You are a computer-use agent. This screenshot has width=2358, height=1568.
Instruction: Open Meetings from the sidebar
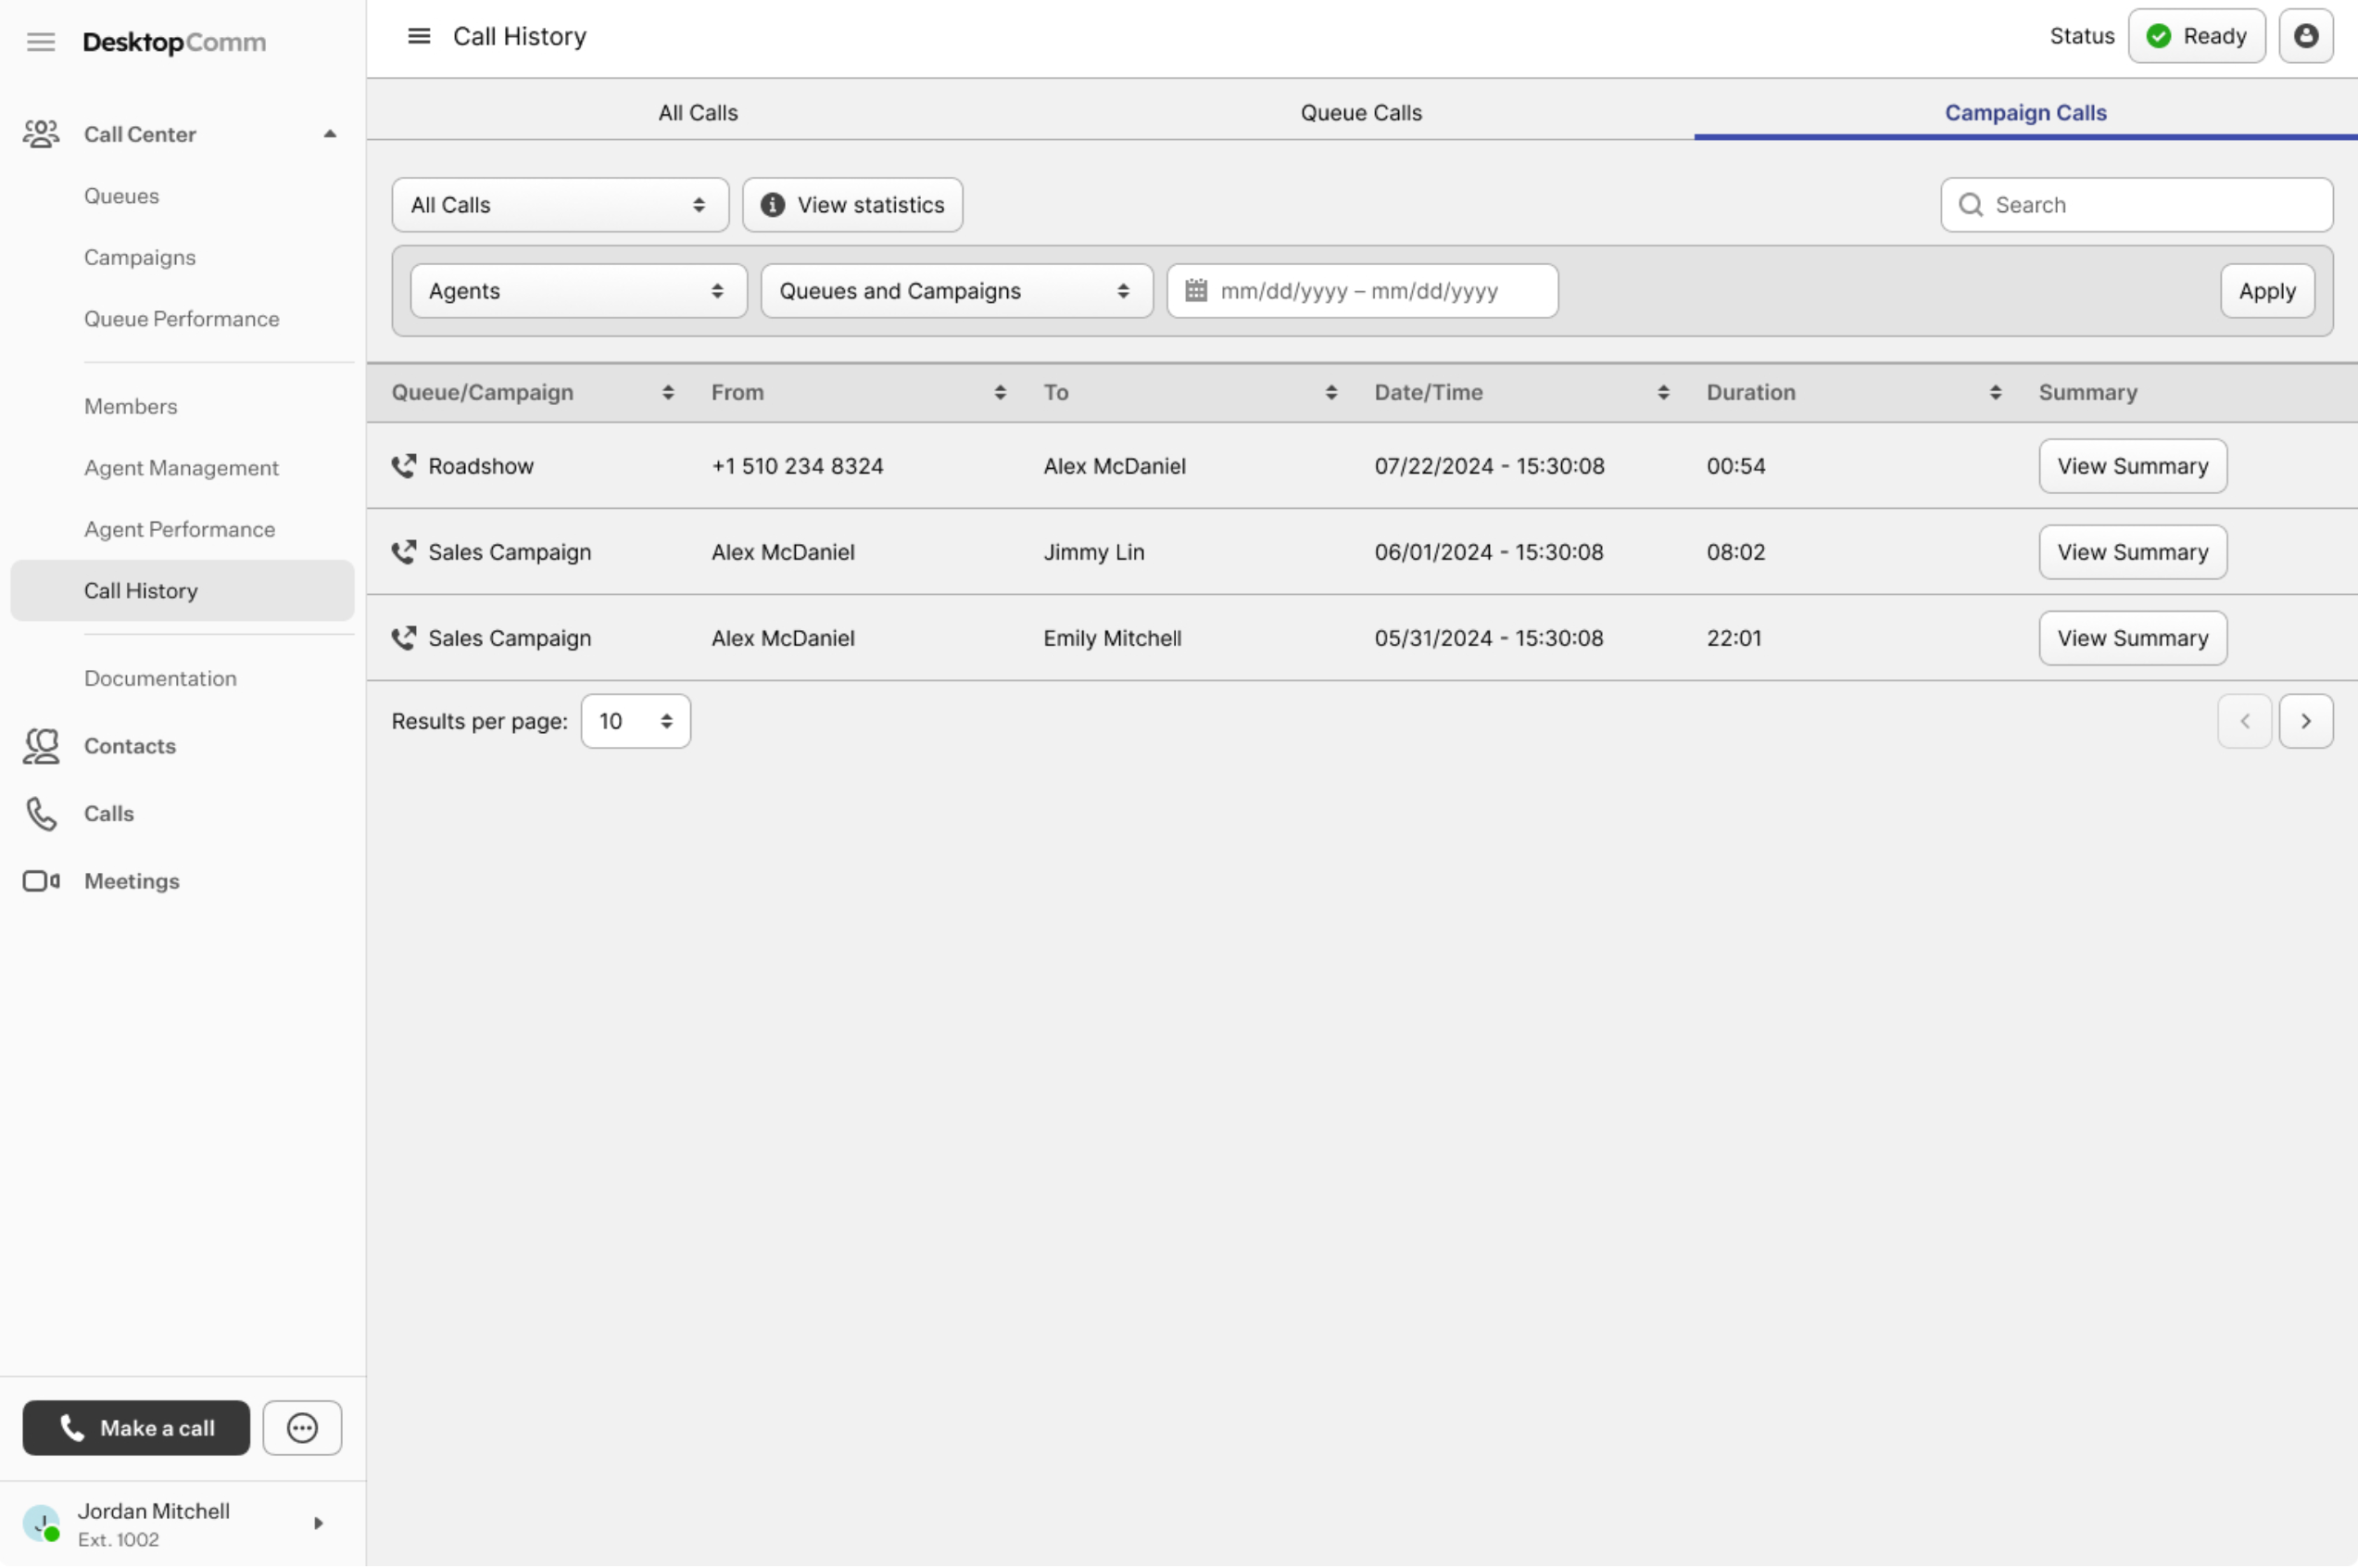click(x=131, y=881)
